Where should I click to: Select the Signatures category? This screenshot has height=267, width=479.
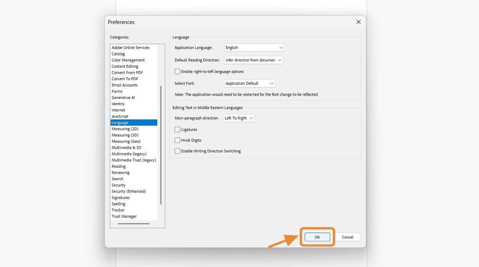click(x=121, y=198)
